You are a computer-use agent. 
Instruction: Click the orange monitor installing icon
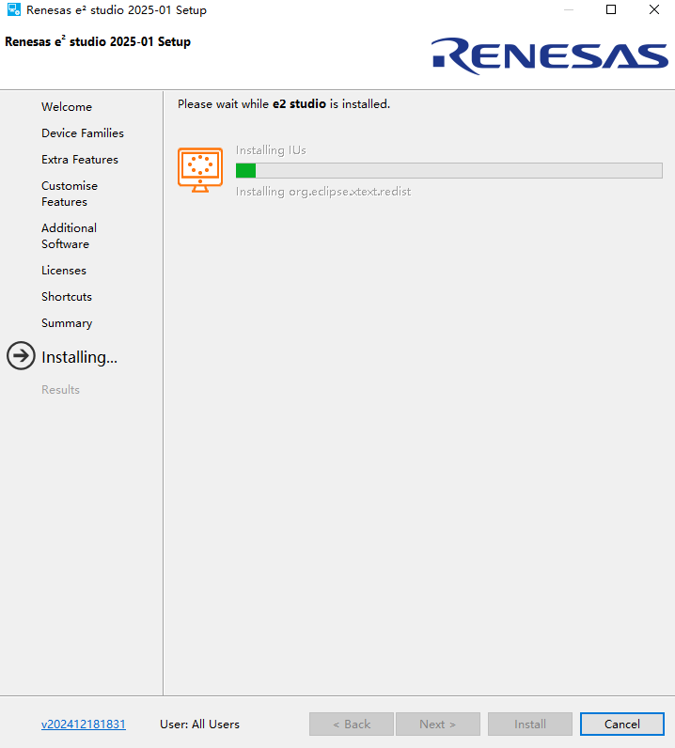click(x=200, y=170)
